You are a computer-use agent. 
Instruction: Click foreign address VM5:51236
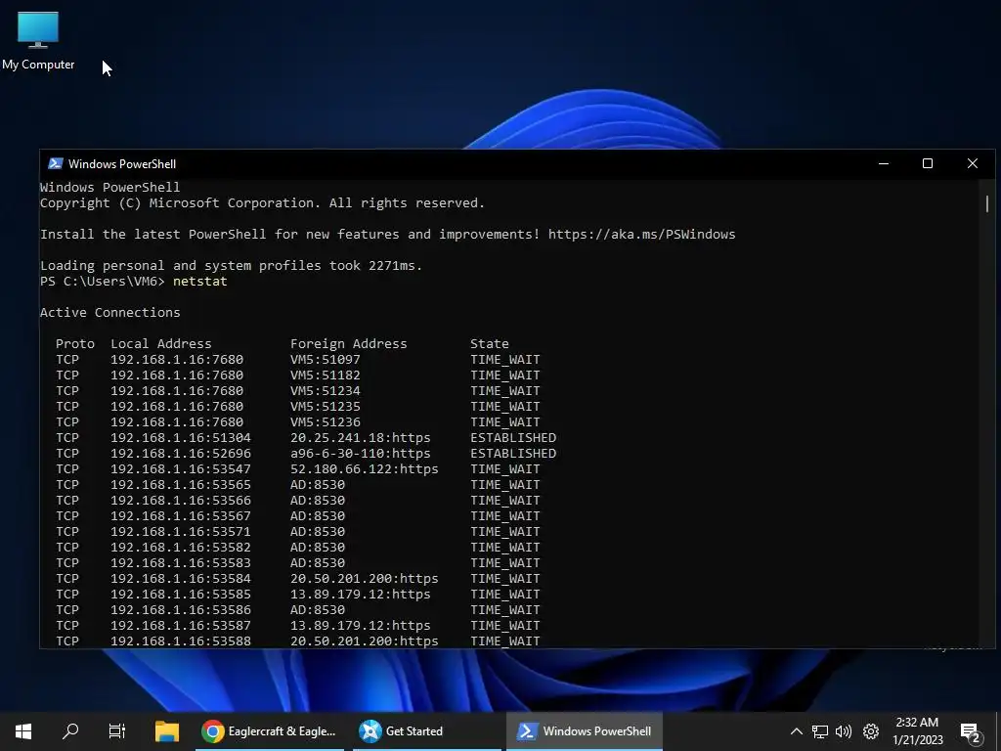pyautogui.click(x=325, y=422)
